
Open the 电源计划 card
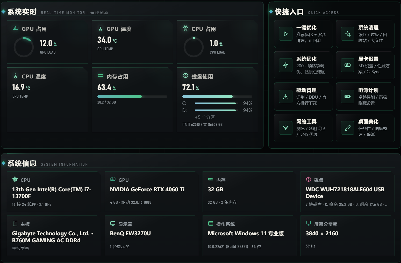365,97
